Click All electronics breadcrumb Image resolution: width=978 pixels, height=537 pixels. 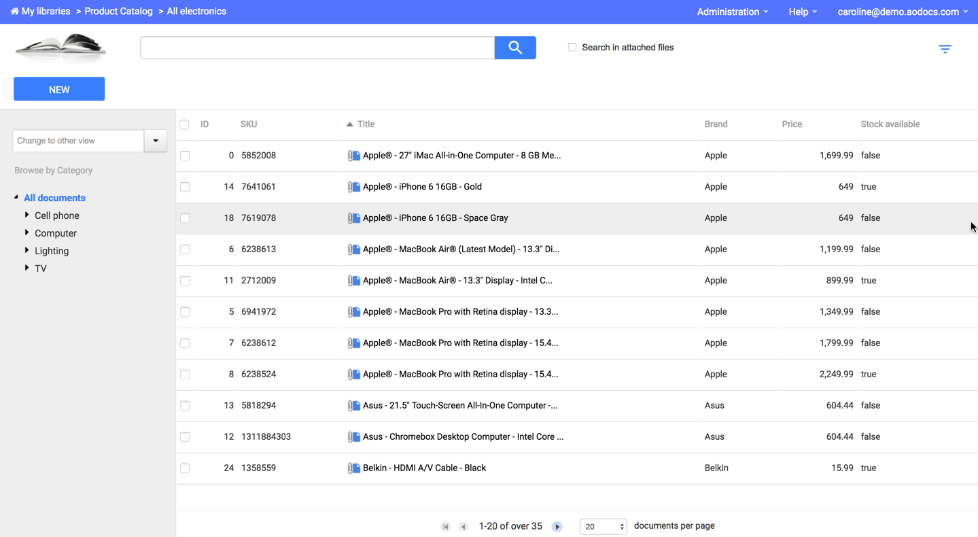196,12
